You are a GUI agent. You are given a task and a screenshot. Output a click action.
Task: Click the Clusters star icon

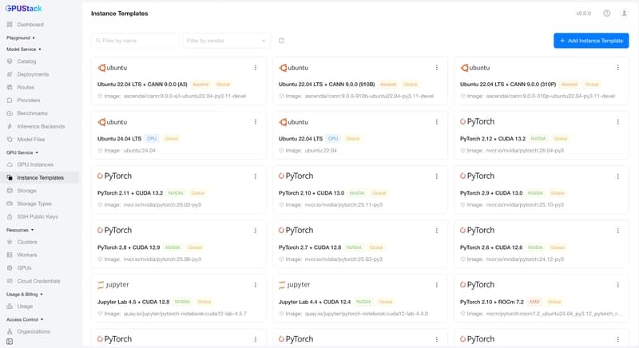coord(10,242)
